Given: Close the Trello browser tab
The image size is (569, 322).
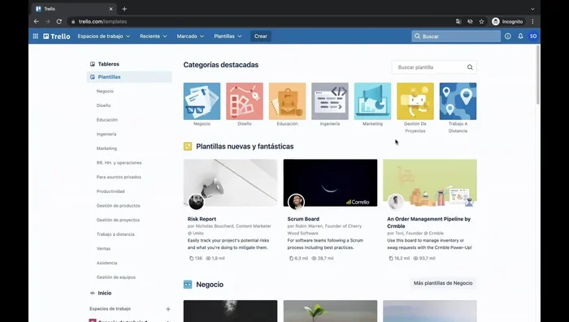Looking at the screenshot, I should click(x=111, y=9).
